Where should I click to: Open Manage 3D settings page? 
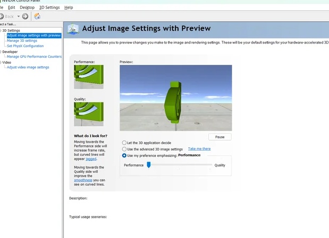(22, 41)
